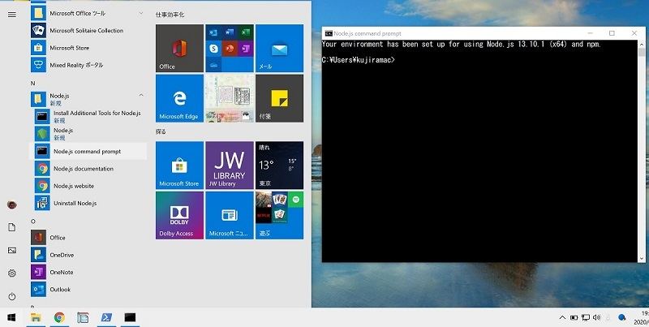Minimize the Node.js command prompt window
Screen dimensions: 649x327
pyautogui.click(x=590, y=33)
